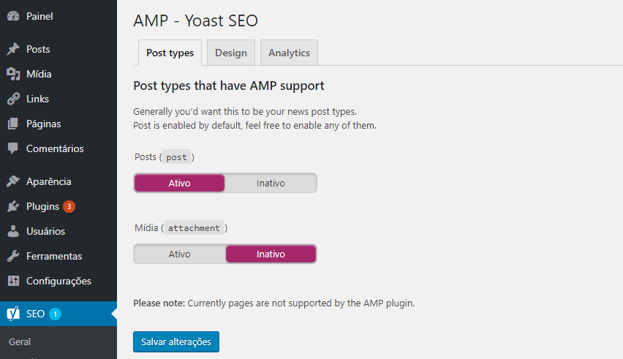This screenshot has width=623, height=359.
Task: Open the Configurações sliders icon
Action: (x=13, y=281)
